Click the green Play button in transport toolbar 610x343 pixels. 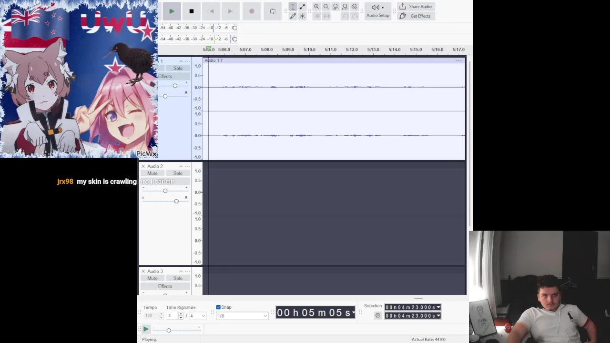pos(172,11)
